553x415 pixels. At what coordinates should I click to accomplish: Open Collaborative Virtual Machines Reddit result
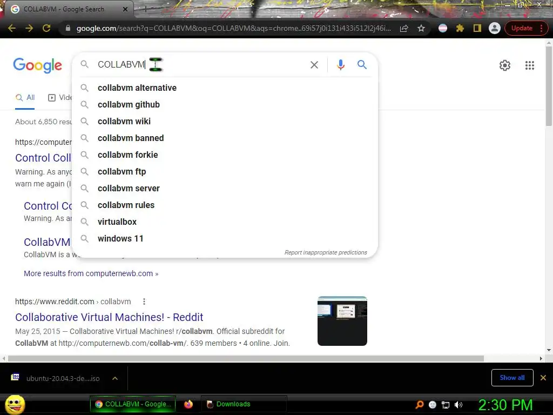(x=109, y=317)
